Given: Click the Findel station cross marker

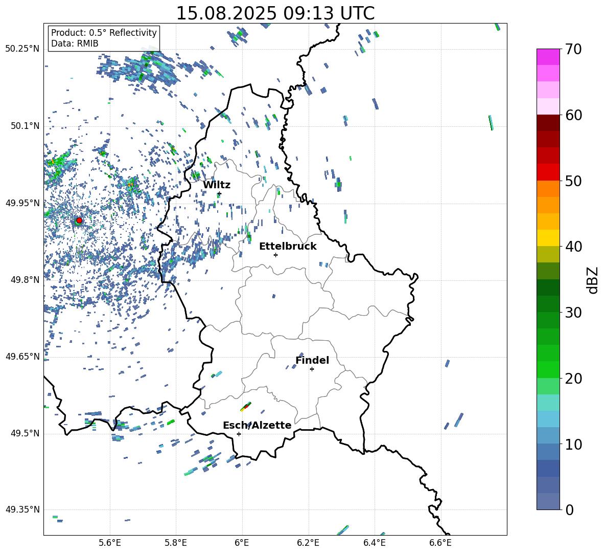Looking at the screenshot, I should 312,369.
